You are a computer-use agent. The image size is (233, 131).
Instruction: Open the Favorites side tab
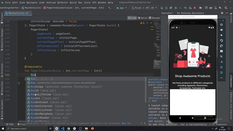point(2,88)
